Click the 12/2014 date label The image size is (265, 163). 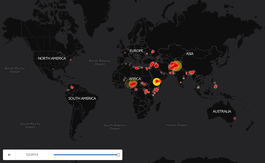32,155
